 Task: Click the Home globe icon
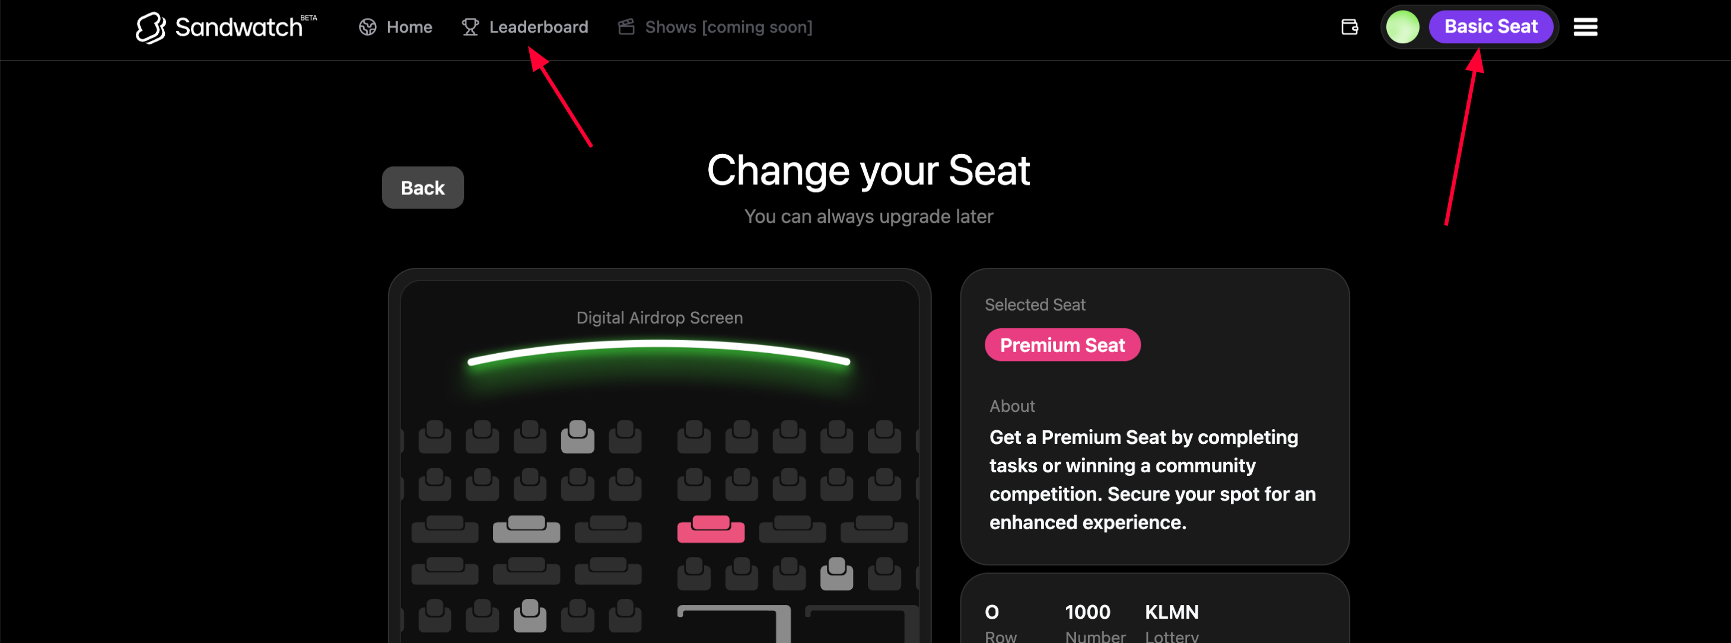pos(368,27)
